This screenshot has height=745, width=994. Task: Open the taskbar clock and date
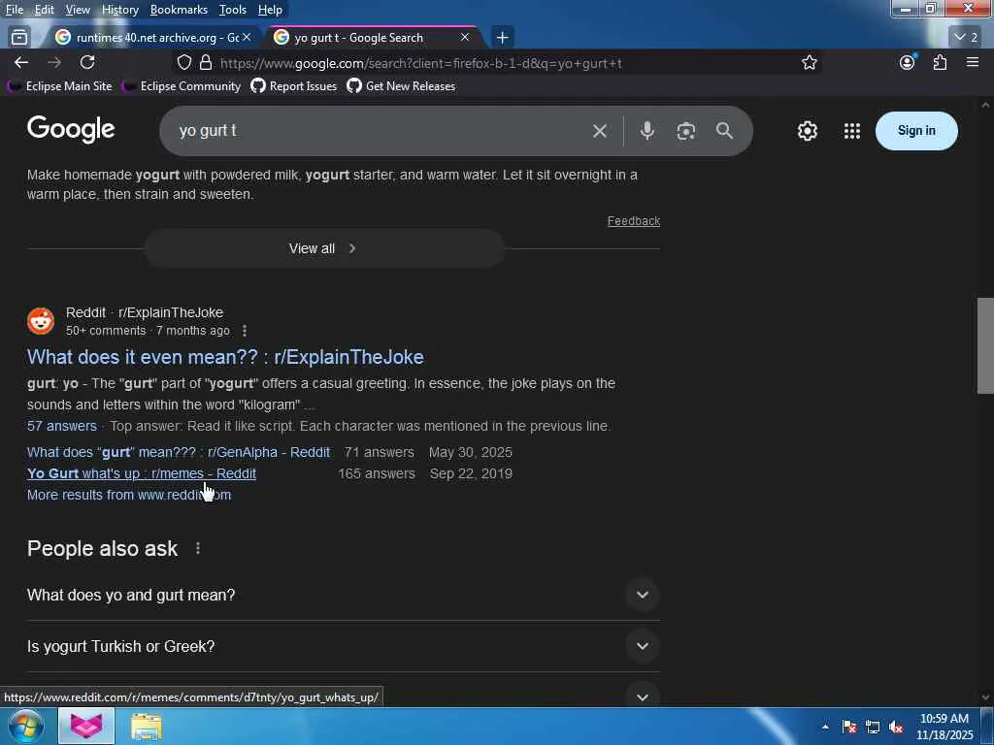(x=944, y=727)
